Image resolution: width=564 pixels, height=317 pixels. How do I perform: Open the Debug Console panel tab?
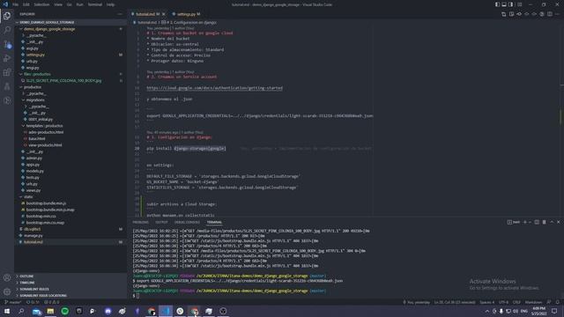tap(187, 222)
